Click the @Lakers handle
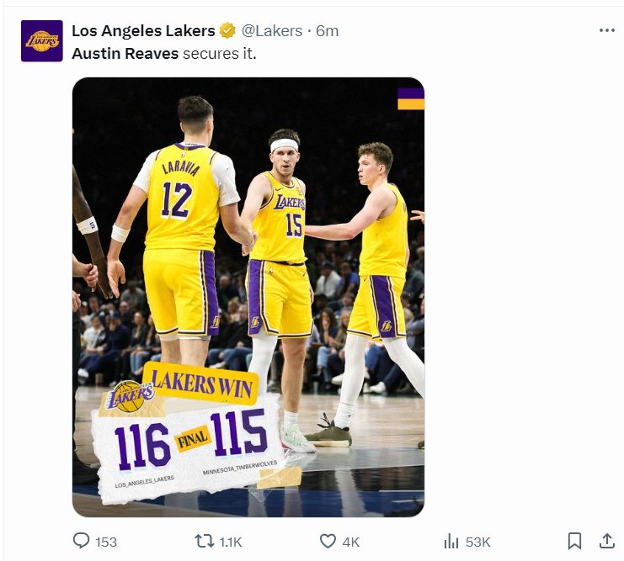This screenshot has height=561, width=624. [x=272, y=31]
